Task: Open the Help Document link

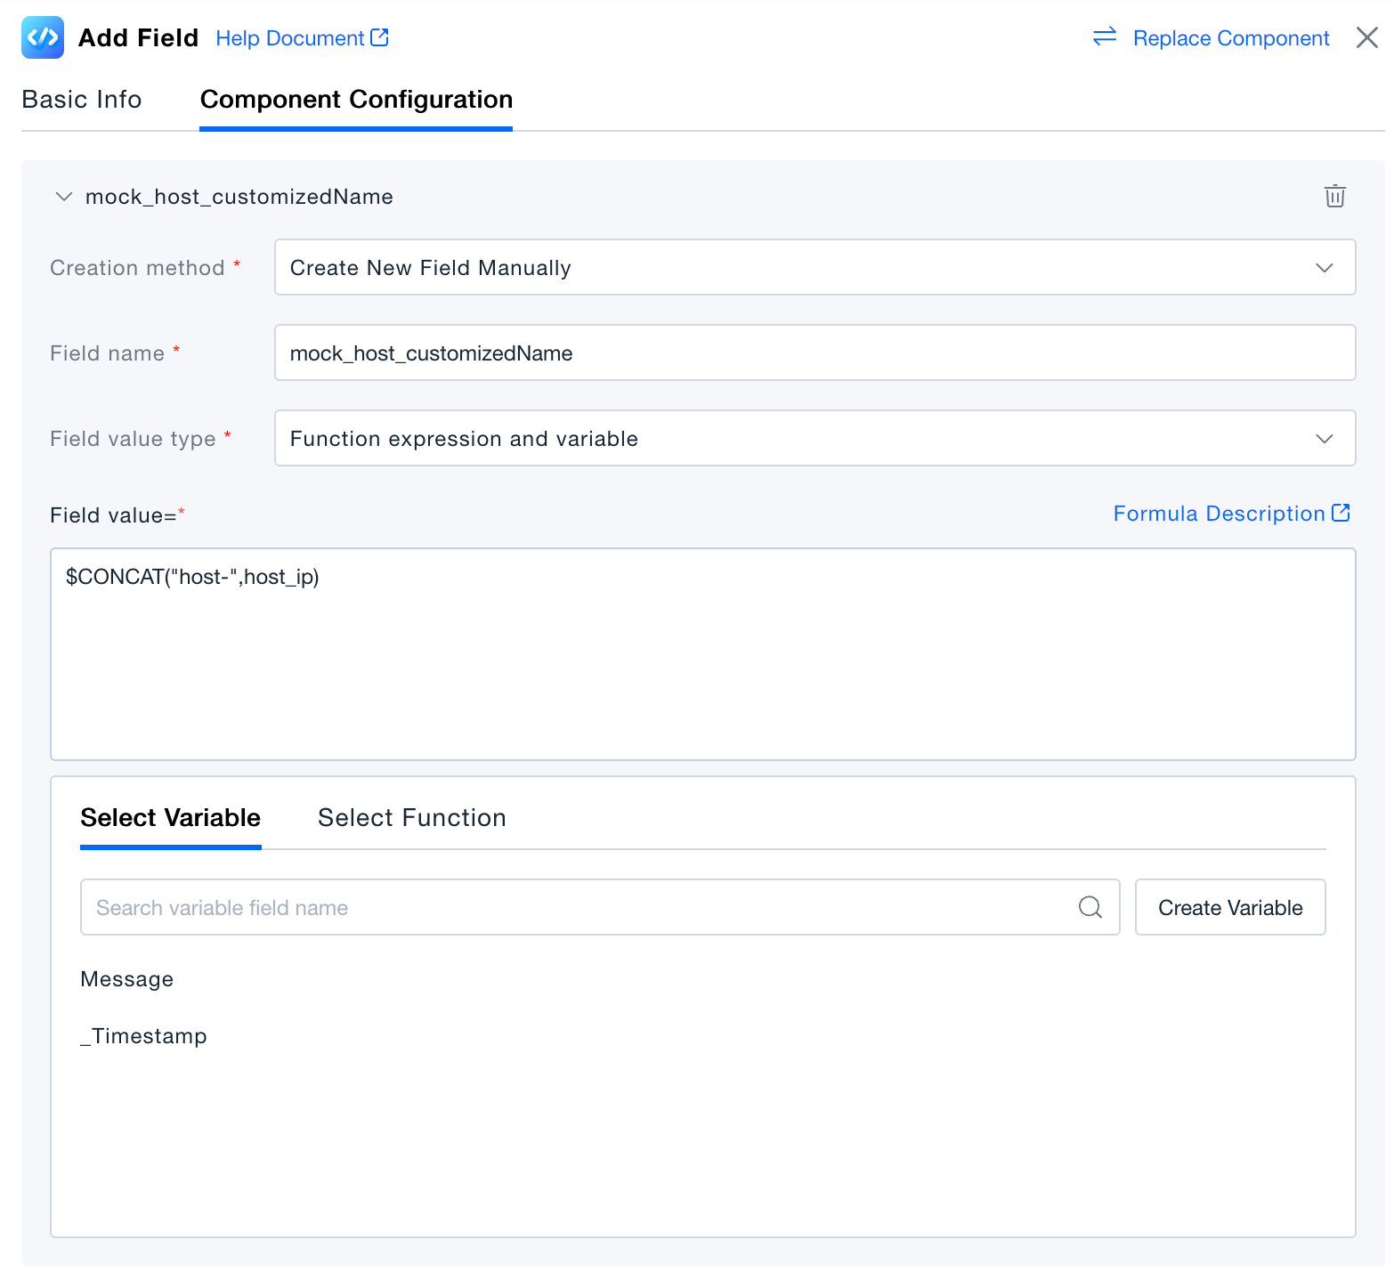Action: pyautogui.click(x=290, y=38)
